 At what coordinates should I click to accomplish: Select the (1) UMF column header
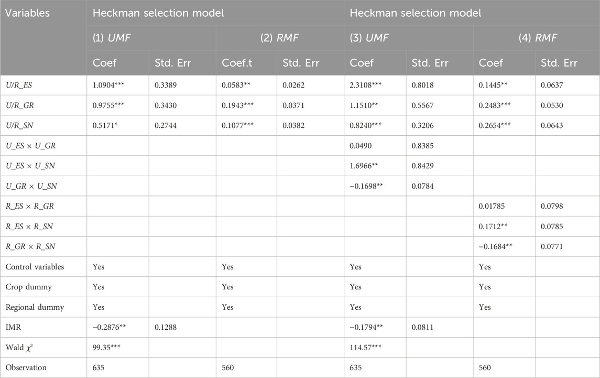(x=113, y=37)
